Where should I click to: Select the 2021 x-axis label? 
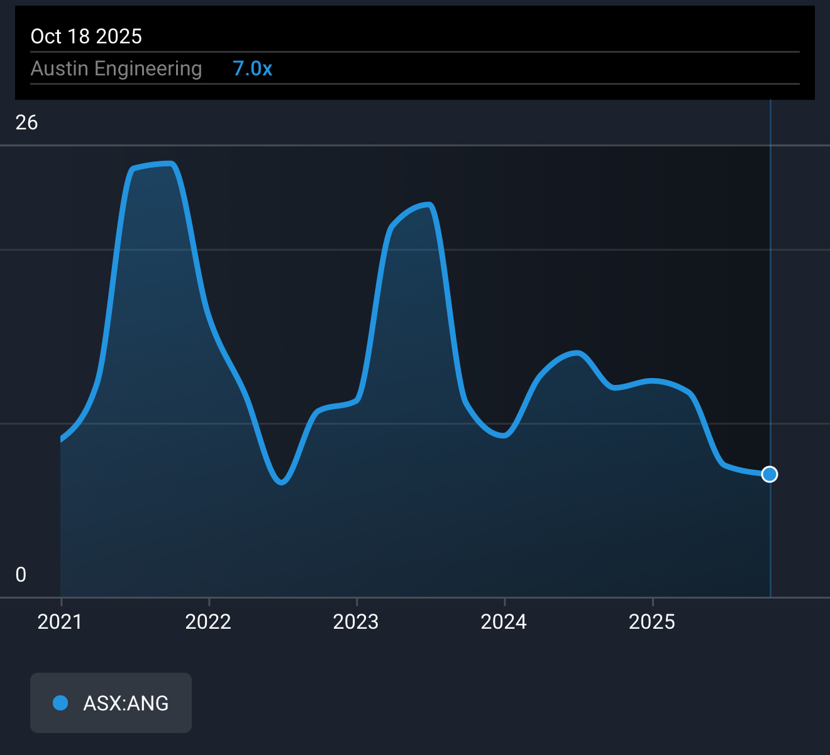coord(60,622)
